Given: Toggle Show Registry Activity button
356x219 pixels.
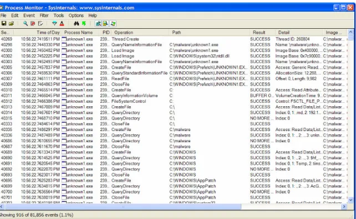Looking at the screenshot, I should click(98, 23).
